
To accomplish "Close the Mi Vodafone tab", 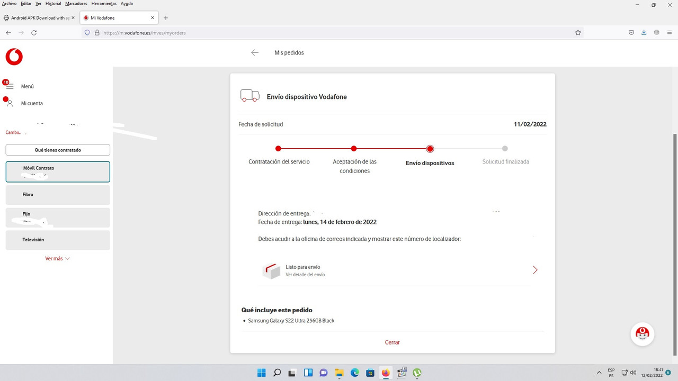I will click(153, 17).
